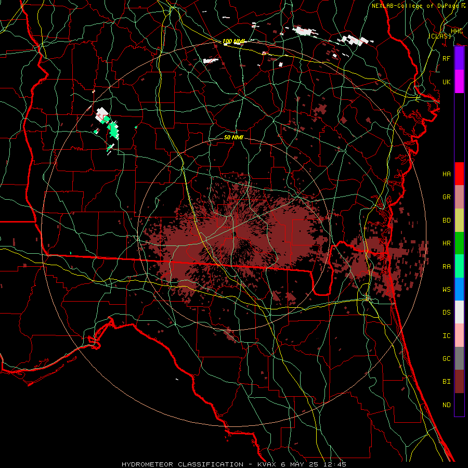Click the 100 NMI range ring label
This screenshot has height=468, width=468.
pos(233,41)
